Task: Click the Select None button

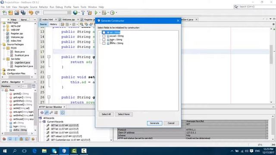Action: pos(124,114)
